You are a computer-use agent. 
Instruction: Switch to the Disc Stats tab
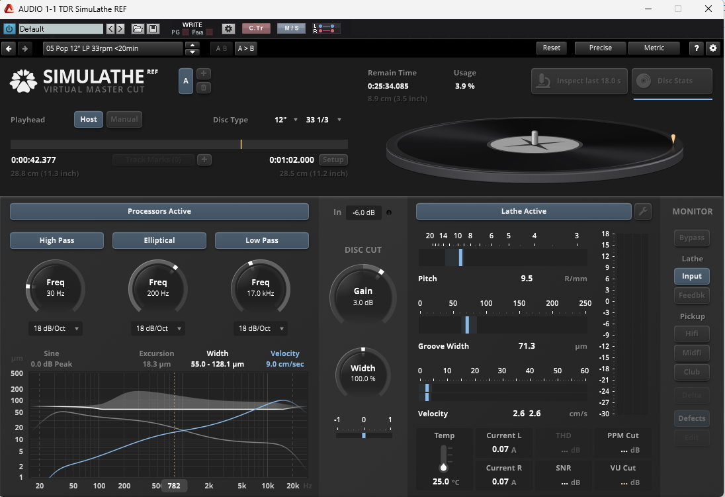pyautogui.click(x=672, y=81)
